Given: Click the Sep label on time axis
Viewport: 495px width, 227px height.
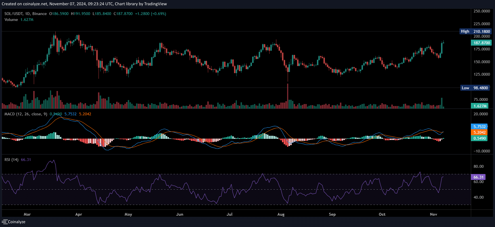Looking at the screenshot, I should pos(332,214).
